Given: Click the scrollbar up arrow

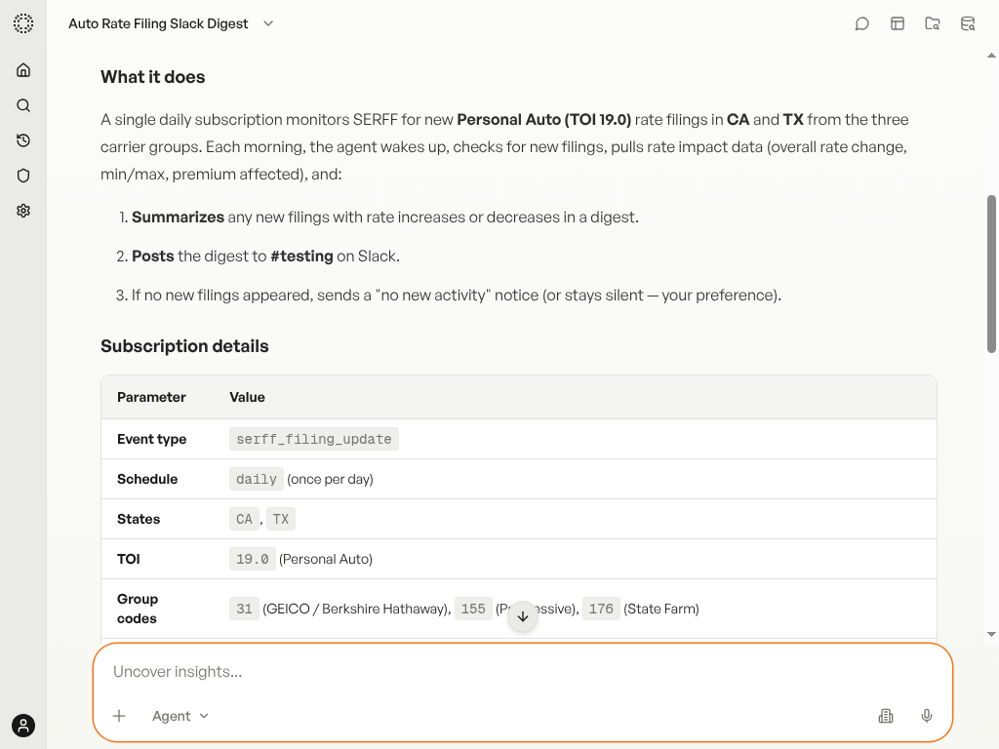Looking at the screenshot, I should pyautogui.click(x=991, y=56).
